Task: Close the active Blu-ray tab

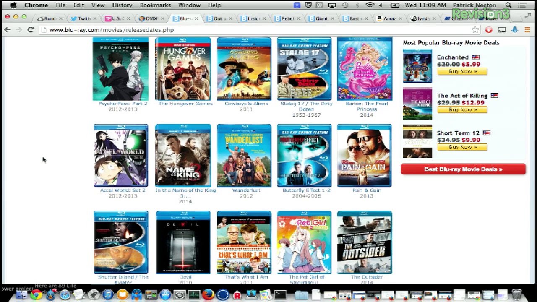Action: (196, 18)
